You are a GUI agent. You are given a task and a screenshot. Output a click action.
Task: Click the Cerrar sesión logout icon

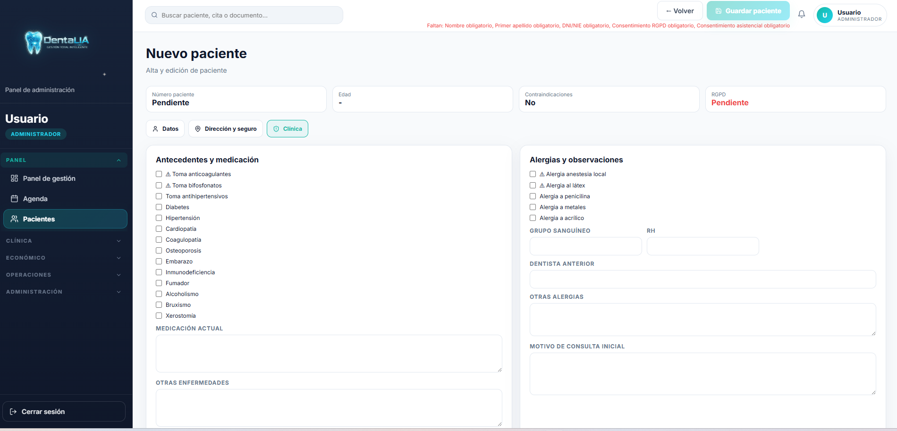click(x=13, y=412)
